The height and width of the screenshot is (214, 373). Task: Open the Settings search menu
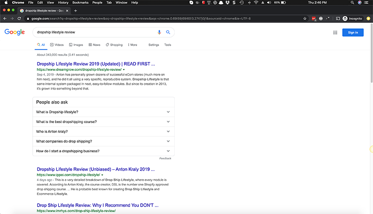click(x=154, y=45)
